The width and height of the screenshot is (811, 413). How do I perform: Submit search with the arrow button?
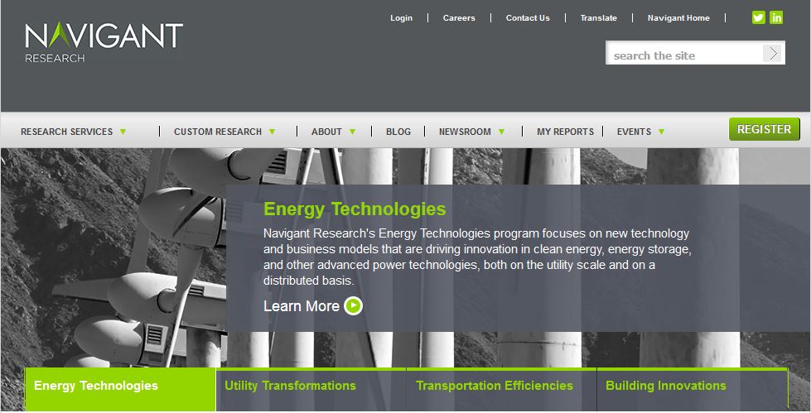tap(773, 53)
